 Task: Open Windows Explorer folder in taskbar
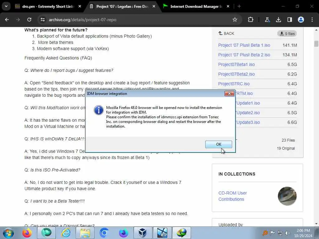(85, 233)
